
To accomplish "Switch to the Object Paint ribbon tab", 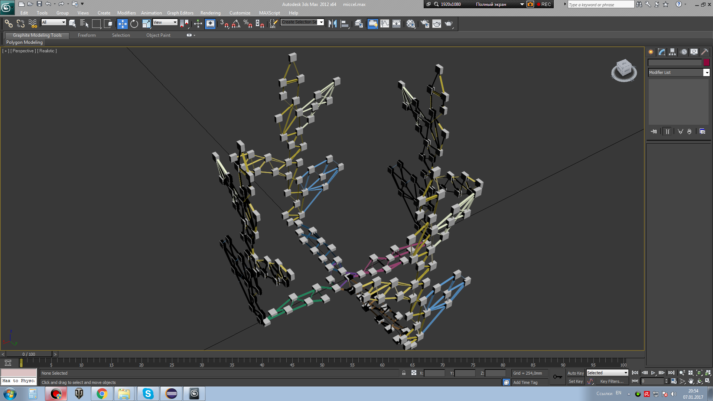I will coord(158,35).
